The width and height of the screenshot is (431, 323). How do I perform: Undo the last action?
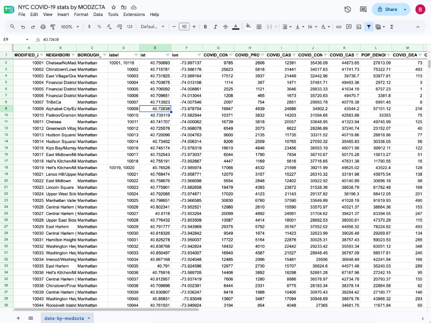(23, 26)
